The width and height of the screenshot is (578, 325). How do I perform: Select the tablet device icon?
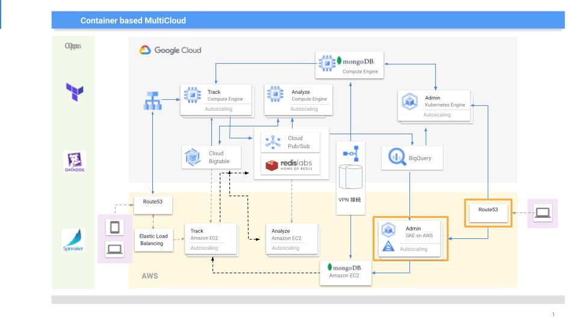pyautogui.click(x=114, y=227)
